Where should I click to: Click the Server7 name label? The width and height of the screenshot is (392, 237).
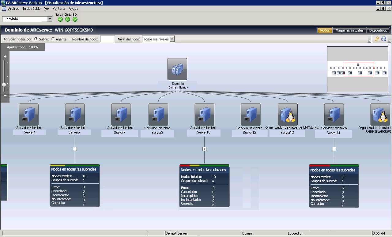point(120,133)
